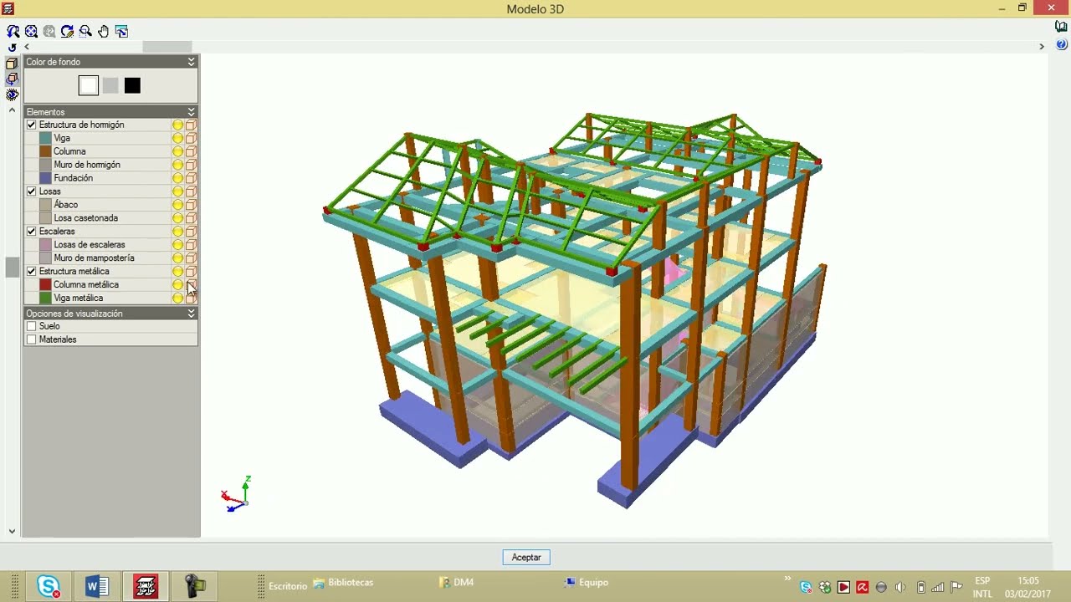Click the XYZ axis gizmo in viewport
Viewport: 1071px width, 602px height.
point(236,494)
